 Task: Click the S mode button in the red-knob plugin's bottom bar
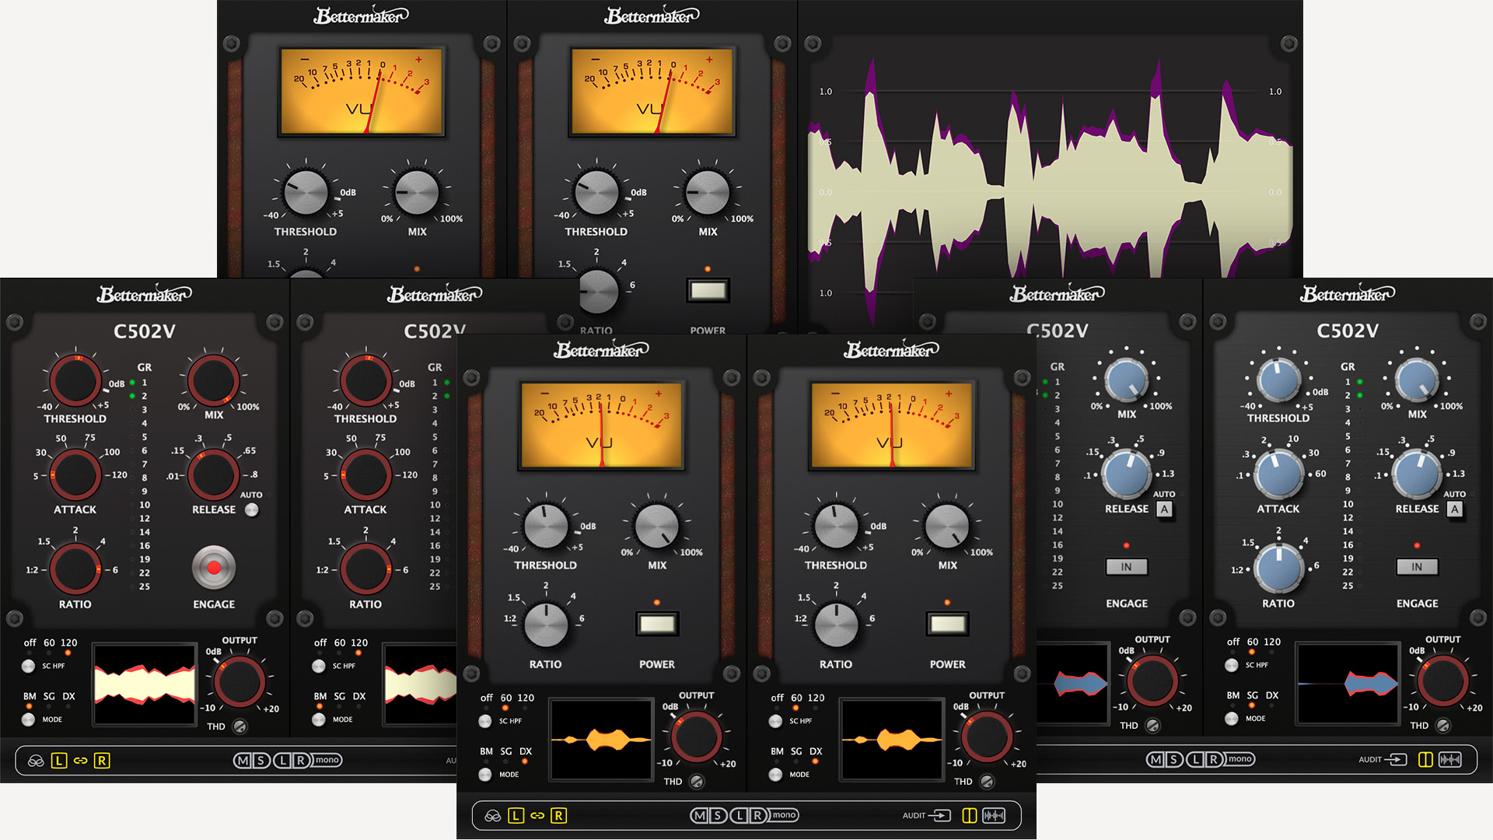click(x=261, y=761)
